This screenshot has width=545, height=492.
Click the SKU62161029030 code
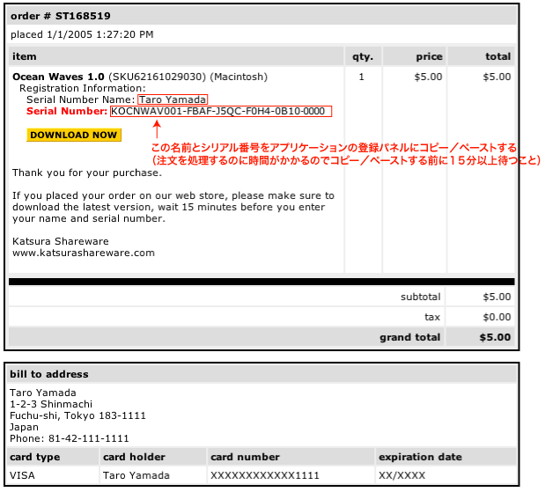pyautogui.click(x=158, y=77)
